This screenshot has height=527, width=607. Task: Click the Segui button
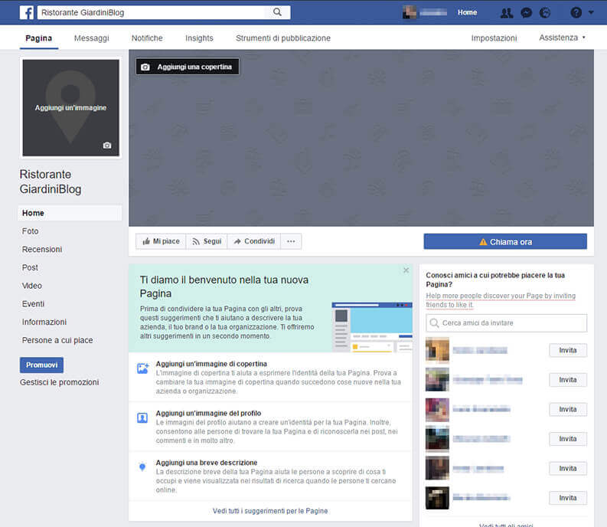[x=207, y=241]
